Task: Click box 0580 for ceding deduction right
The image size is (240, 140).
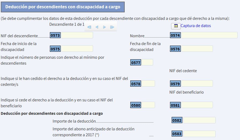Action: pos(148,105)
